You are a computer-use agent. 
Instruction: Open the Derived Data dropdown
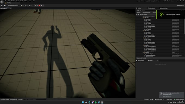pos(159,99)
